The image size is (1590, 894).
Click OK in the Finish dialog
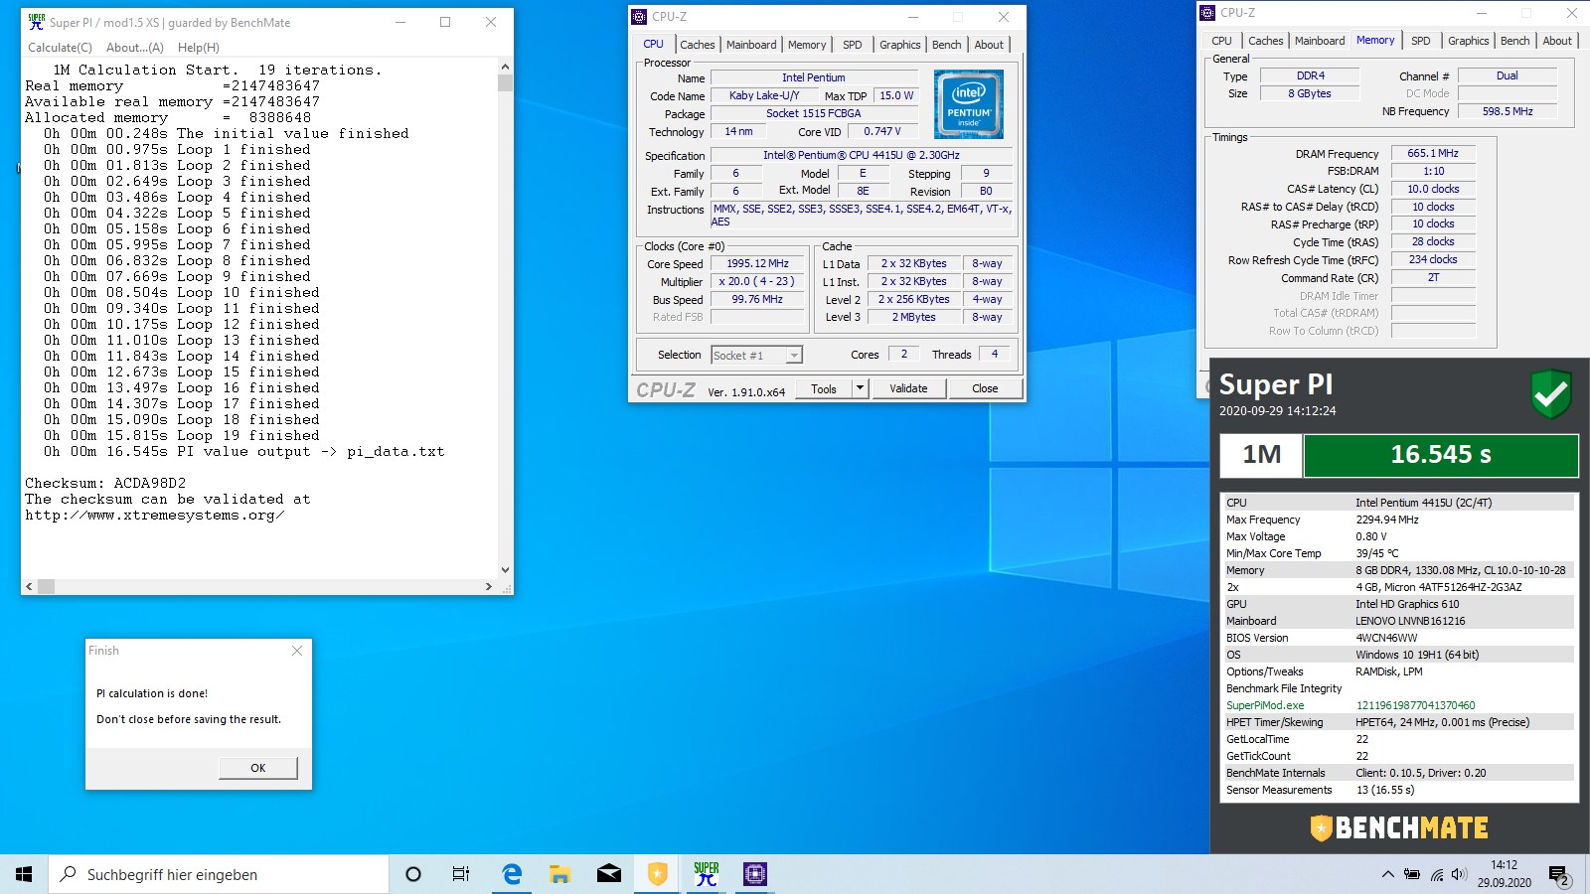(x=258, y=768)
